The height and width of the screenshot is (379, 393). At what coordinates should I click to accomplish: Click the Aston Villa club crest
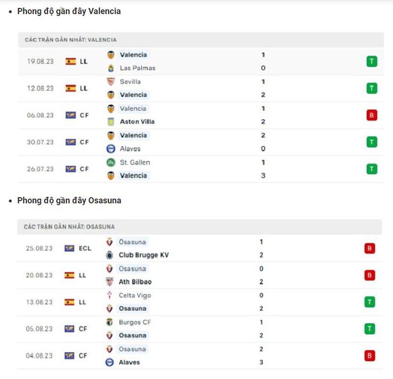click(111, 122)
